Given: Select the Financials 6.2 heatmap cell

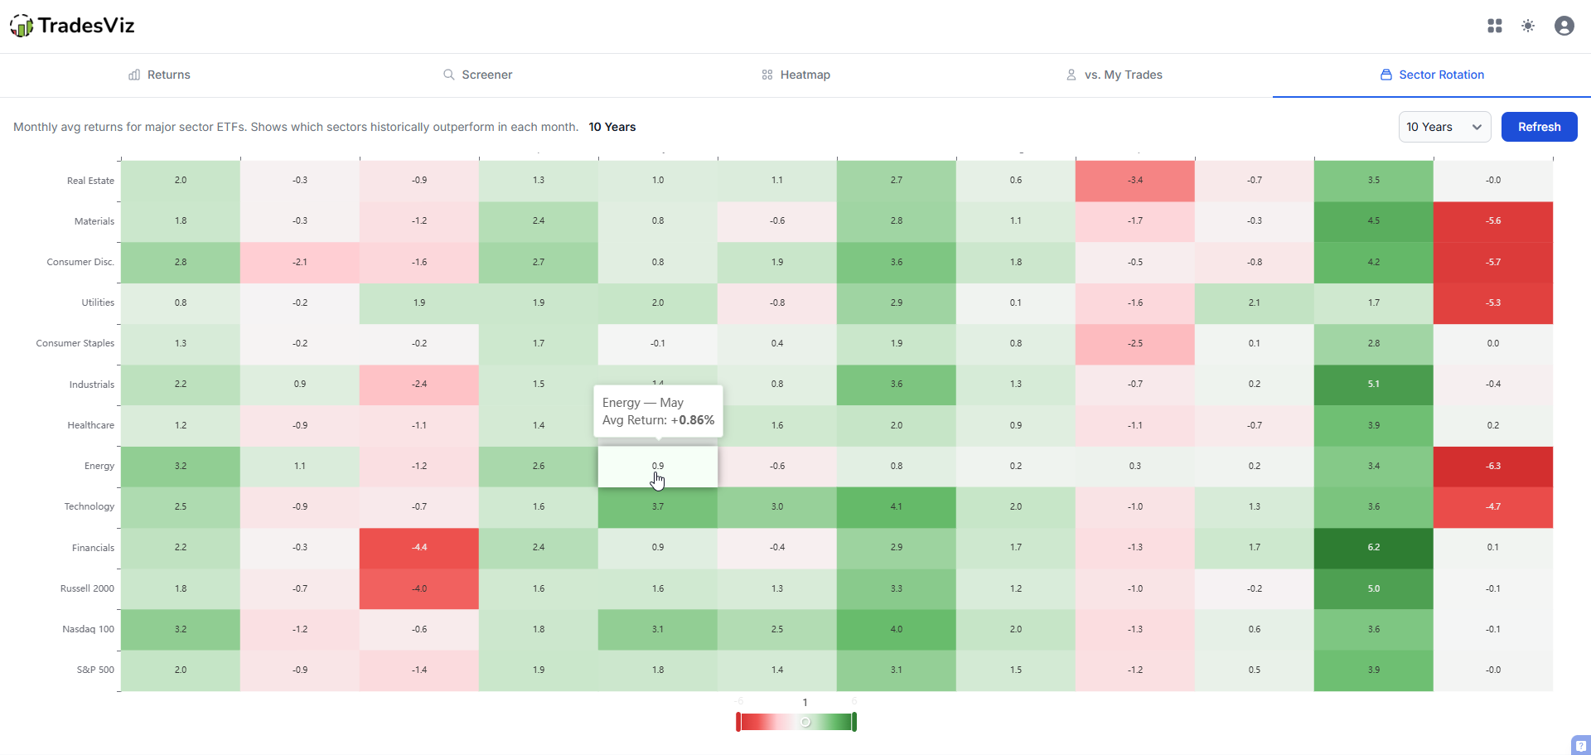Looking at the screenshot, I should (1373, 548).
